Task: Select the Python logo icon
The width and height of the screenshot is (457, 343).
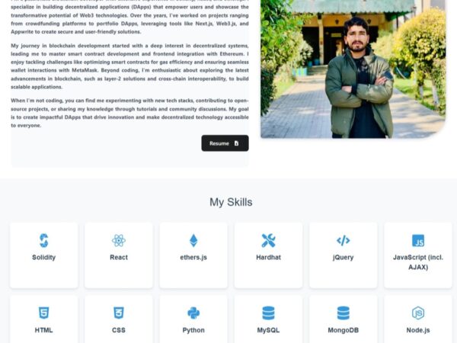Action: 193,313
